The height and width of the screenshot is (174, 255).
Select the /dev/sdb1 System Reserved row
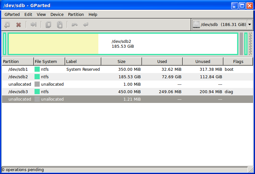83,69
